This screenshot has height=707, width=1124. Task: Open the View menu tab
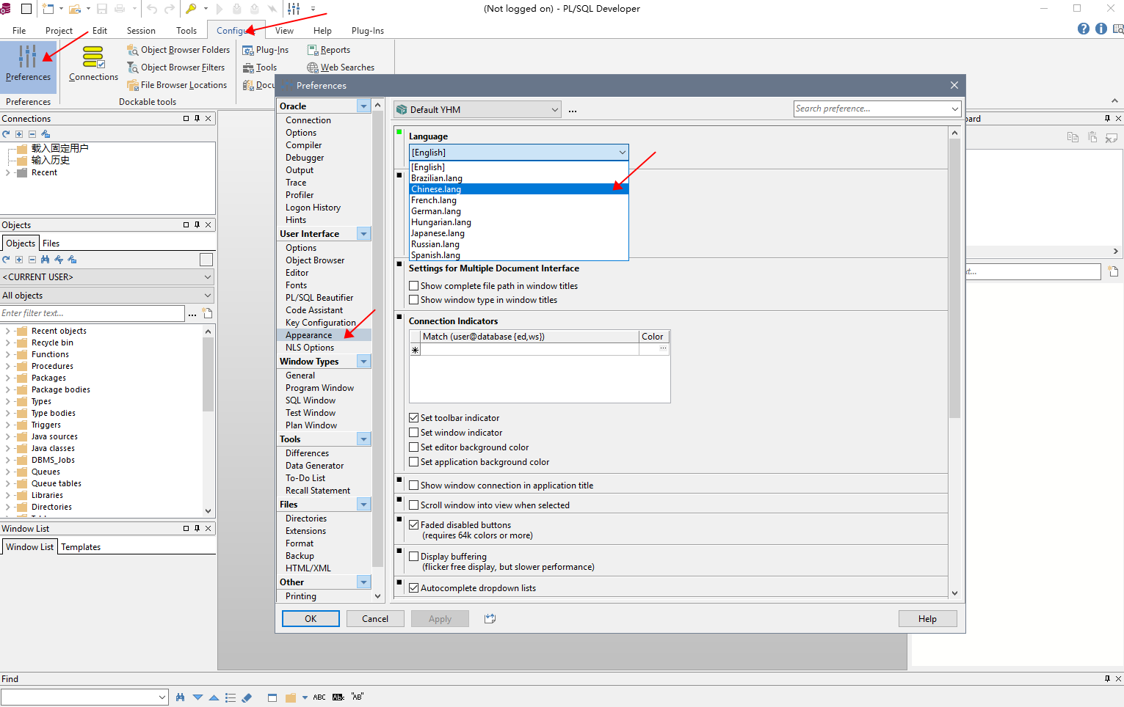[x=284, y=31]
